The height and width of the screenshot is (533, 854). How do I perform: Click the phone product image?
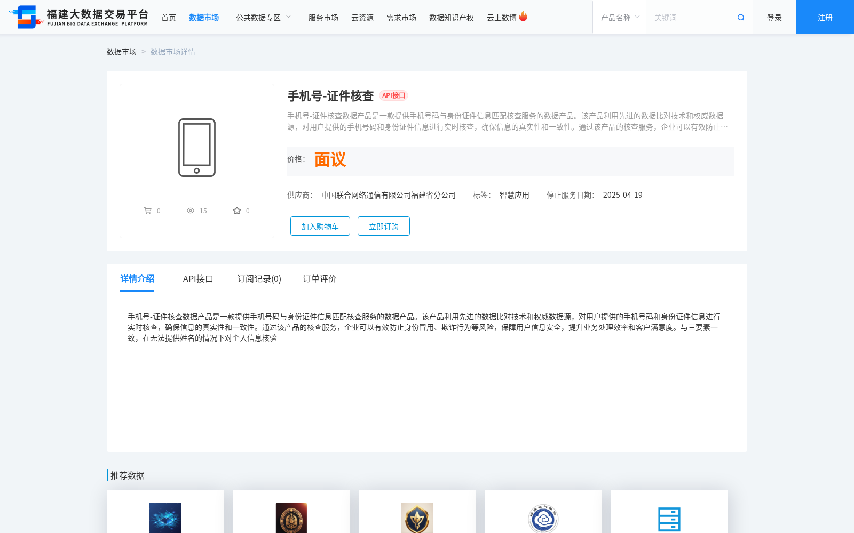coord(197,148)
